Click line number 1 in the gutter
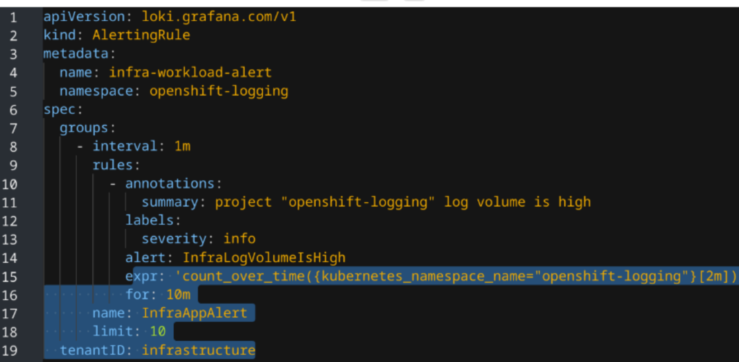 (13, 17)
